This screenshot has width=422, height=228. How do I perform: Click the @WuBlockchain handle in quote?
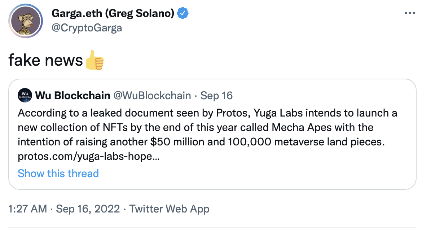pos(152,96)
